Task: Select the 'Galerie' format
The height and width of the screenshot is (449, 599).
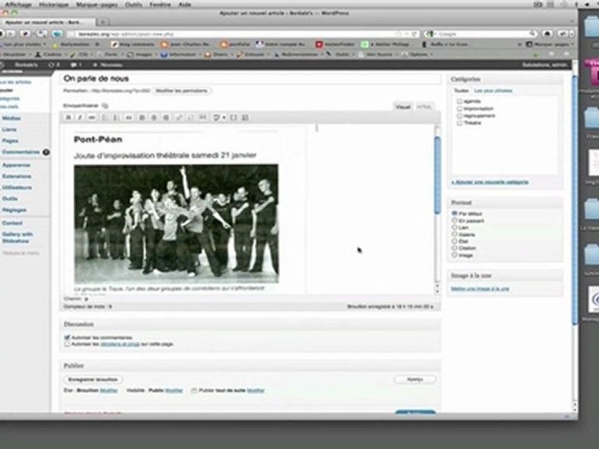Action: pos(455,234)
